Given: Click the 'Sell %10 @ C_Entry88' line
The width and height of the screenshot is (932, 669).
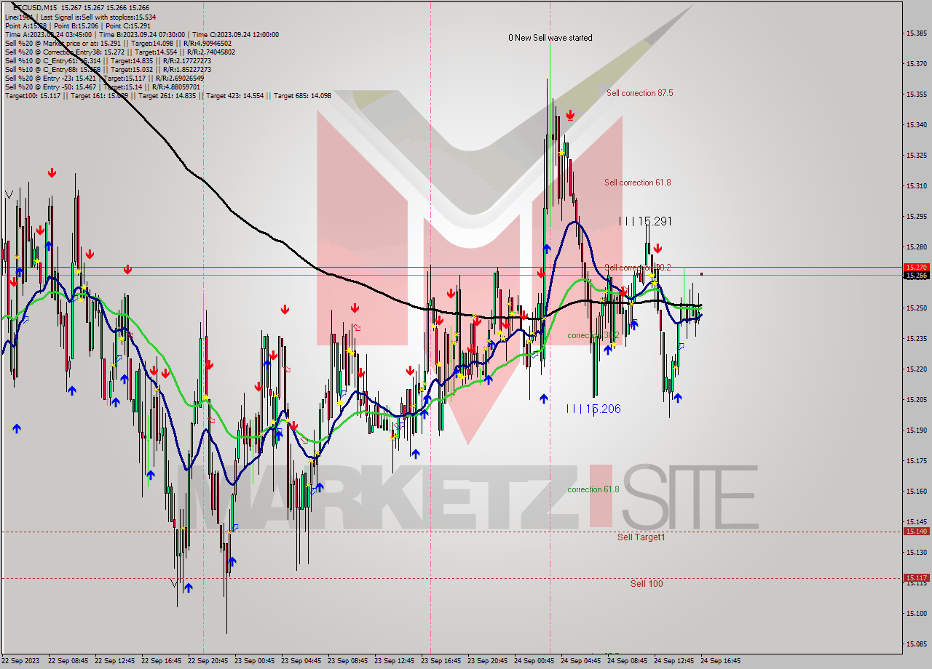Looking at the screenshot, I should [108, 70].
